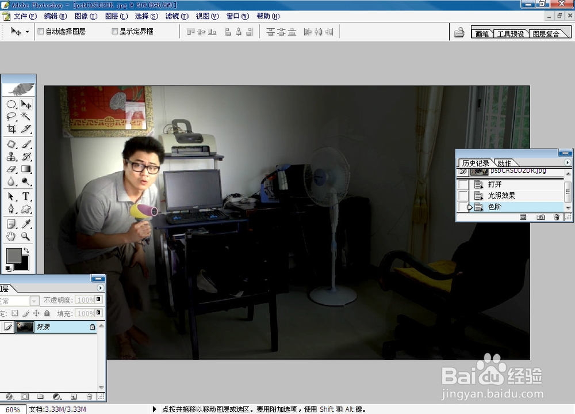Open the 不透明度 value dropdown arrow

point(98,299)
